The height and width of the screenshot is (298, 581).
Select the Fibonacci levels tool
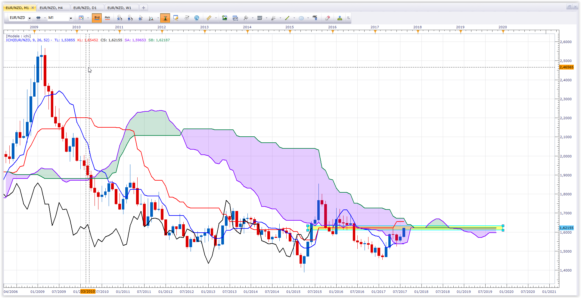point(260,18)
